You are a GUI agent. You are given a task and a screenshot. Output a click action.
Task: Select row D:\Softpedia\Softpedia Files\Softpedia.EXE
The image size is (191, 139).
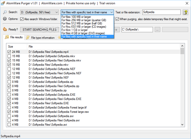[93, 99]
